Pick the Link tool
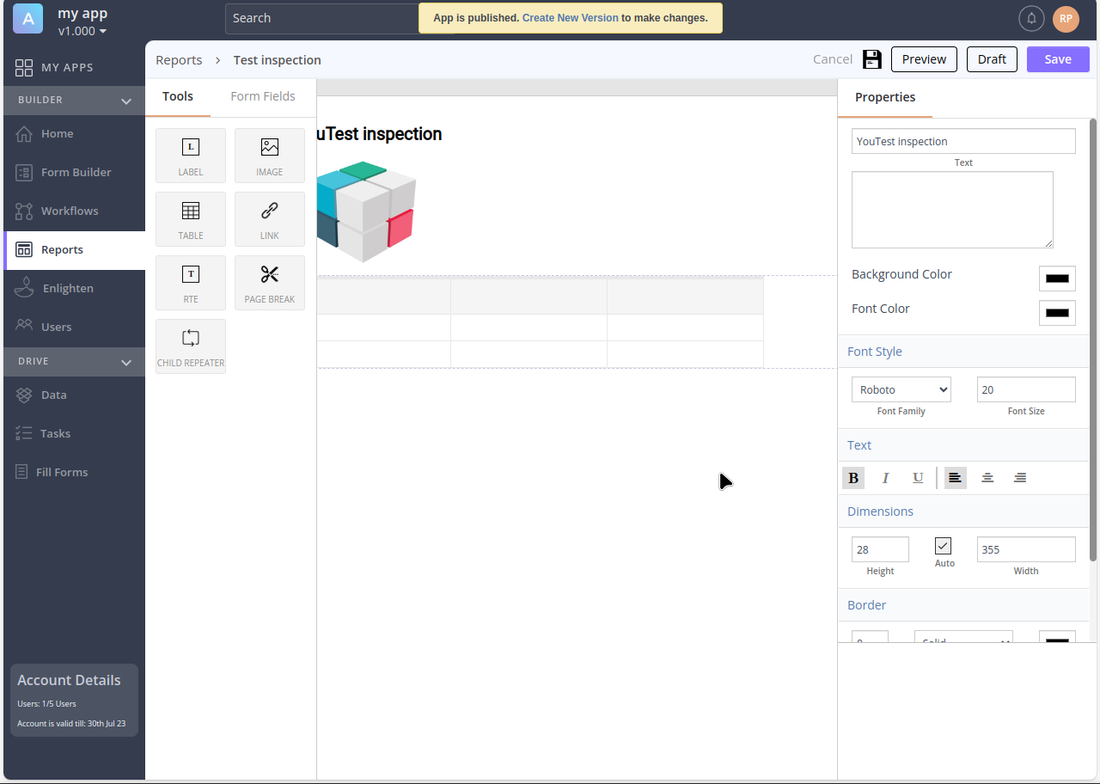Image resolution: width=1100 pixels, height=784 pixels. click(269, 219)
